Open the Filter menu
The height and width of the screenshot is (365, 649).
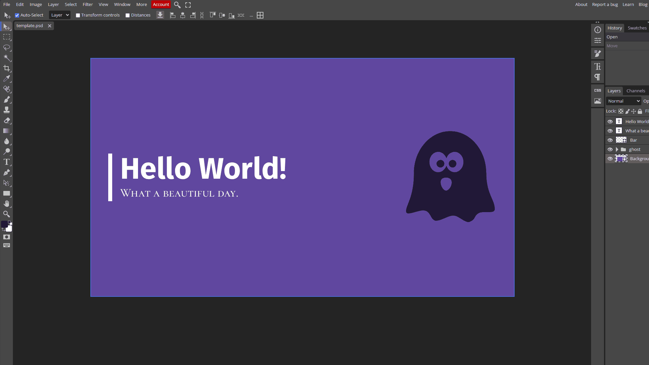click(x=88, y=4)
